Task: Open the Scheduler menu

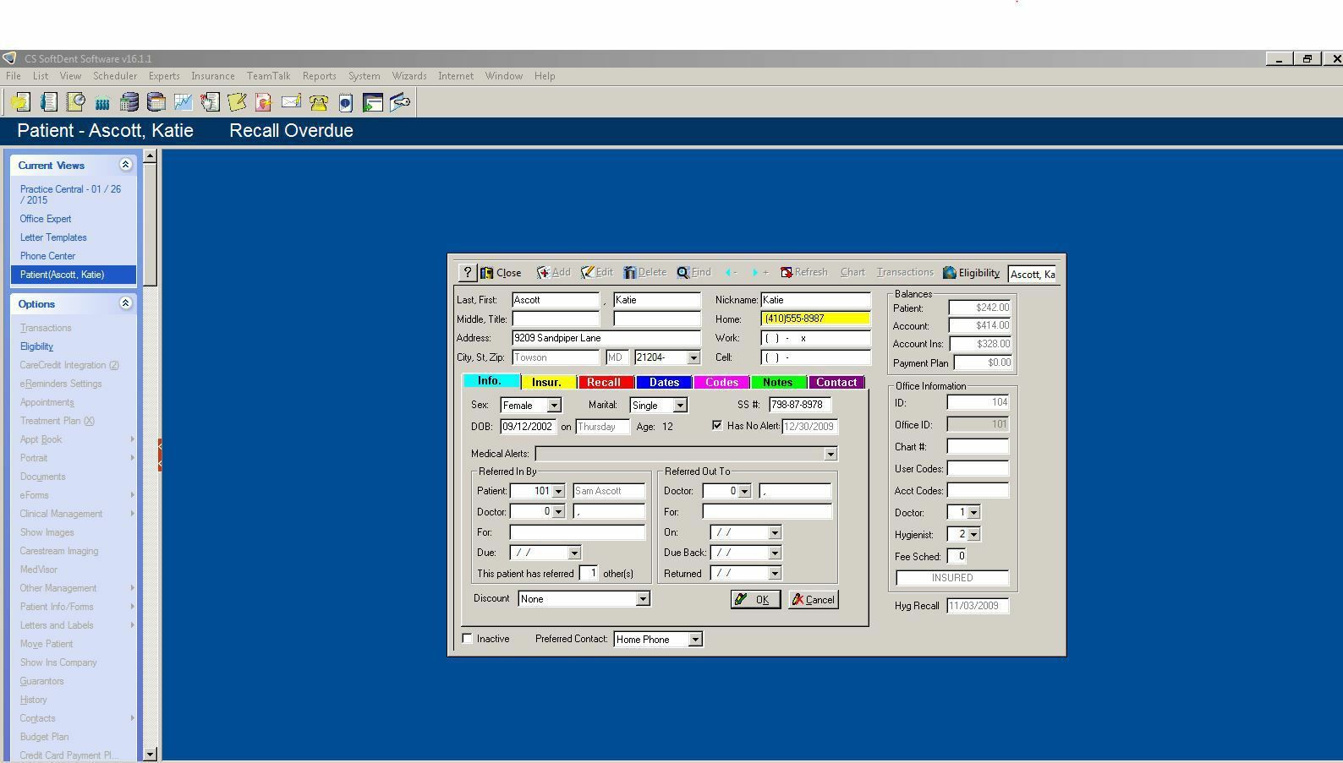Action: coord(115,76)
